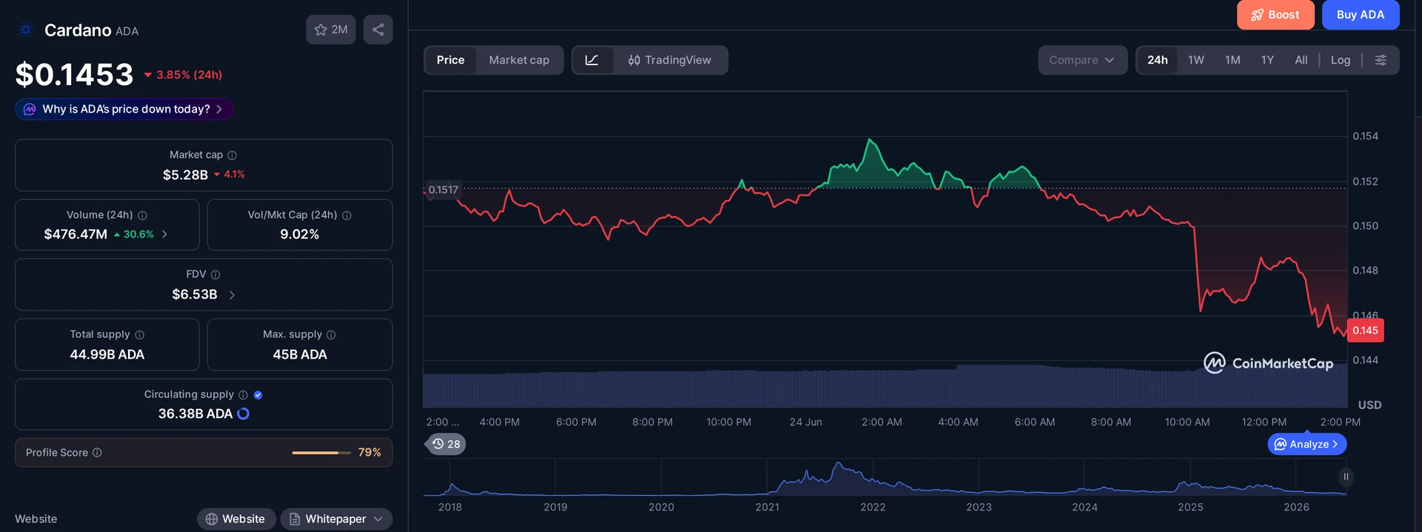Click the $6.53B FDV value
The height and width of the screenshot is (532, 1422).
coord(195,294)
